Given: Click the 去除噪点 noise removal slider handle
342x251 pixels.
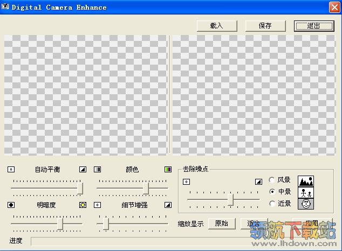Looking at the screenshot, I should coord(231,199).
